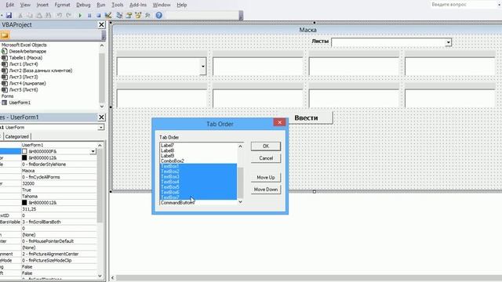Open the Format menu

(x=63, y=5)
